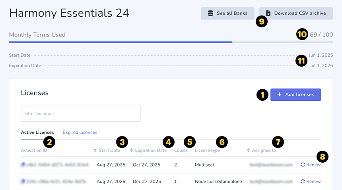This screenshot has height=190, width=342.
Task: Renew the Node Lock/Standalone license
Action: [310, 182]
